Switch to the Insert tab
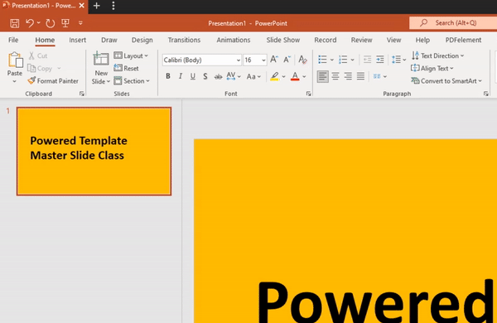The image size is (497, 323). pos(77,40)
